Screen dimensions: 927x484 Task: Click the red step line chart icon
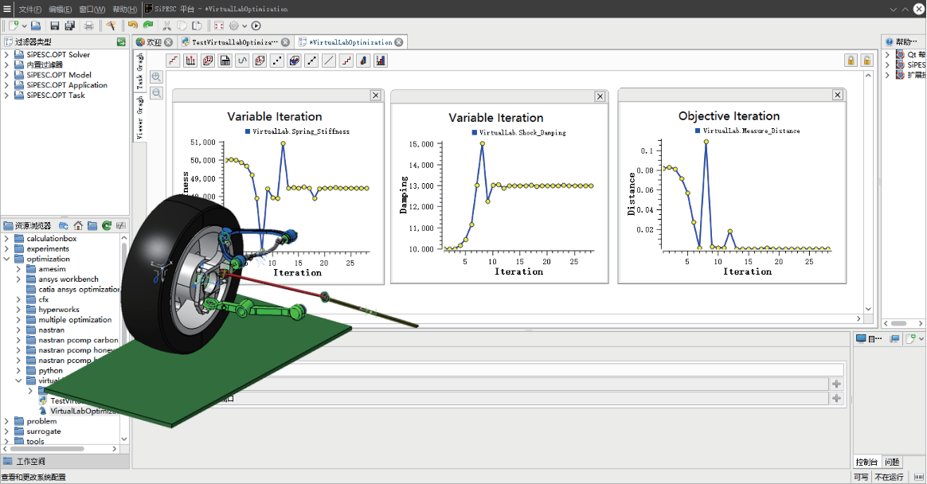tap(174, 60)
